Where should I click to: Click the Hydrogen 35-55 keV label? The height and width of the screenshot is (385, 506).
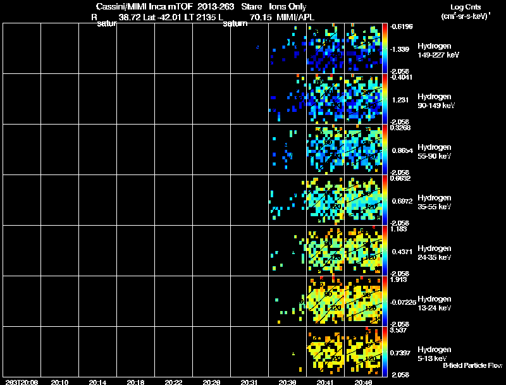[435, 202]
